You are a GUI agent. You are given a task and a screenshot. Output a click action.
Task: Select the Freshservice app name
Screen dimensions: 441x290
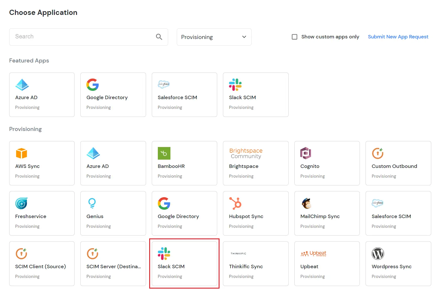point(31,216)
